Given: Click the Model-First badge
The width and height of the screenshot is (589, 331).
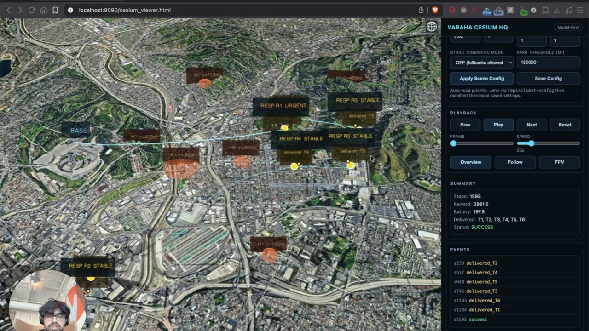Looking at the screenshot, I should coord(568,27).
